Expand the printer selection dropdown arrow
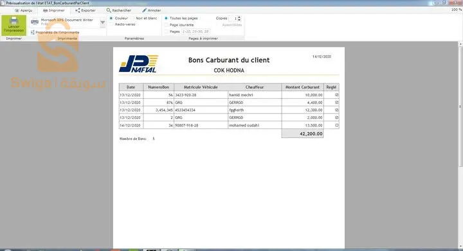Viewport: 463px width, 251px height. (x=102, y=22)
